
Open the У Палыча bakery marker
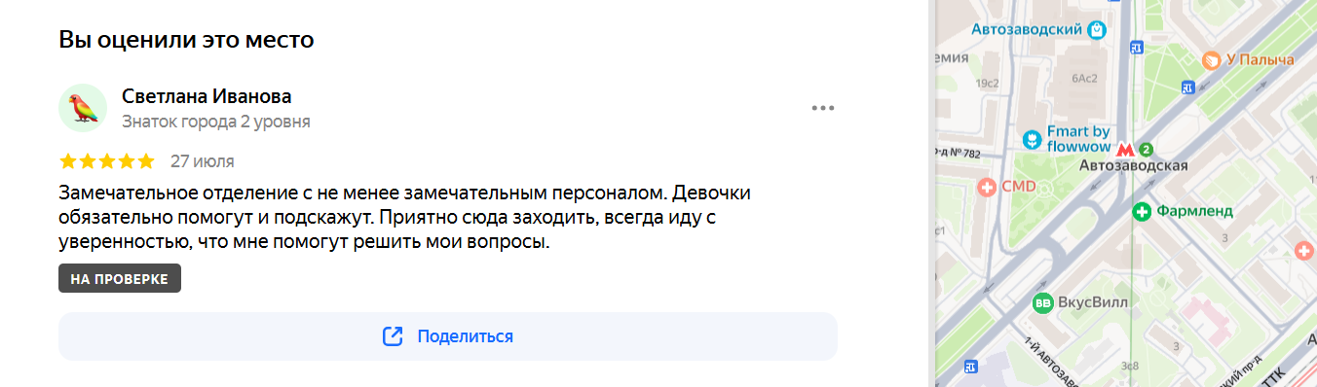[x=1211, y=59]
